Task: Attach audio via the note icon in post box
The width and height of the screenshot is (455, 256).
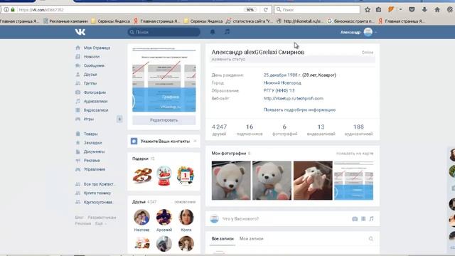Action: pyautogui.click(x=371, y=219)
